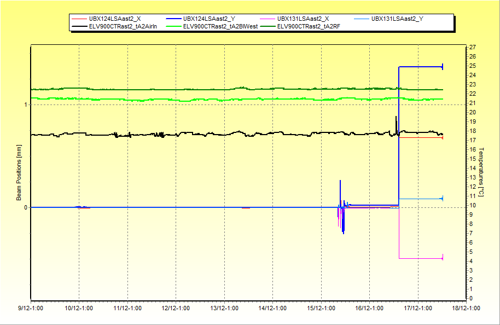The width and height of the screenshot is (500, 325).
Task: Select the 9/12-1:00 date on x-axis
Action: click(31, 308)
